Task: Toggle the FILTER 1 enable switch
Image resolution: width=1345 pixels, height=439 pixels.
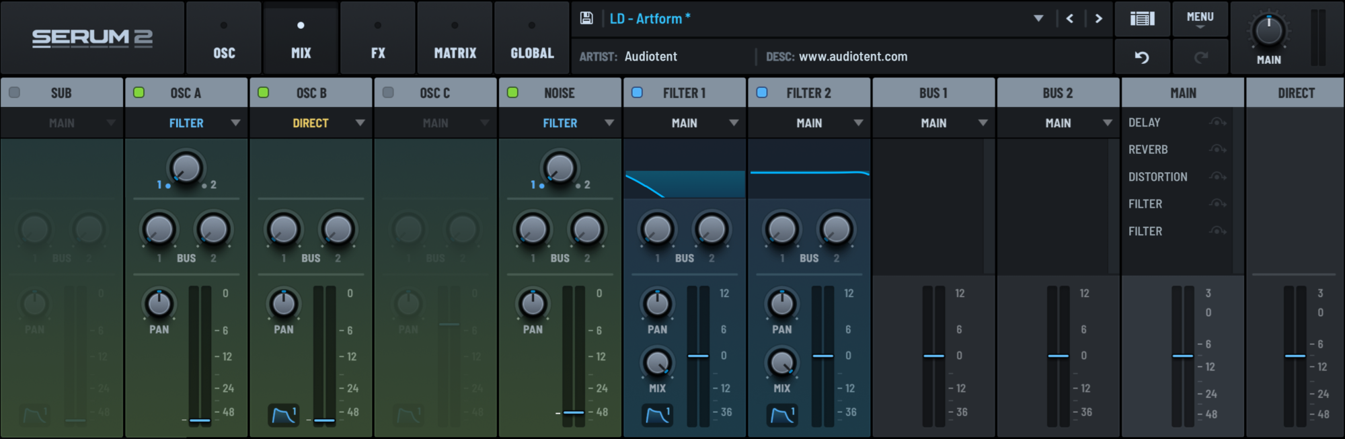Action: pos(637,92)
